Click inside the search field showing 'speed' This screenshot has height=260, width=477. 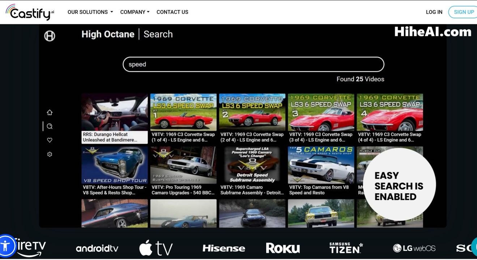tap(253, 64)
